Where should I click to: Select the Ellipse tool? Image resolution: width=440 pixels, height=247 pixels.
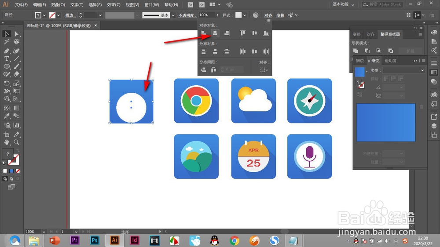click(x=7, y=66)
